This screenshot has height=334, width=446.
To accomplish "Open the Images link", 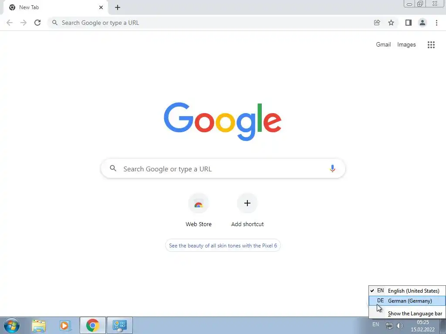I will click(406, 45).
